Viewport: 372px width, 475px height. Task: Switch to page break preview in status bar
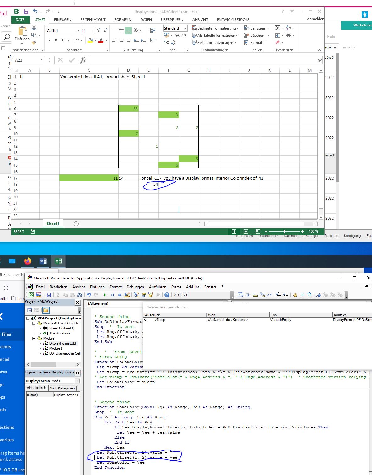pos(258,231)
